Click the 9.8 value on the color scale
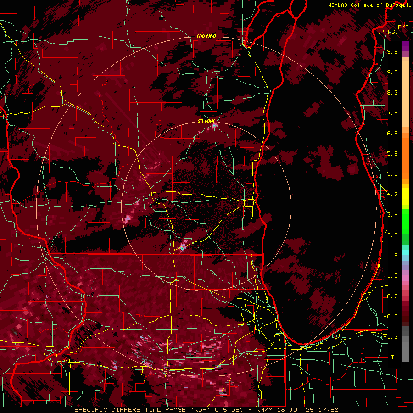Screen dimensions: 413x413 392,52
